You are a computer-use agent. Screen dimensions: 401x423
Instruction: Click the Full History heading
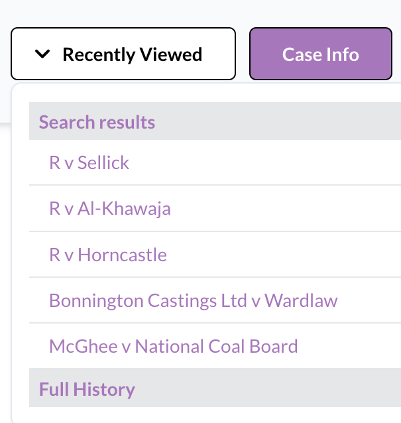click(x=87, y=389)
